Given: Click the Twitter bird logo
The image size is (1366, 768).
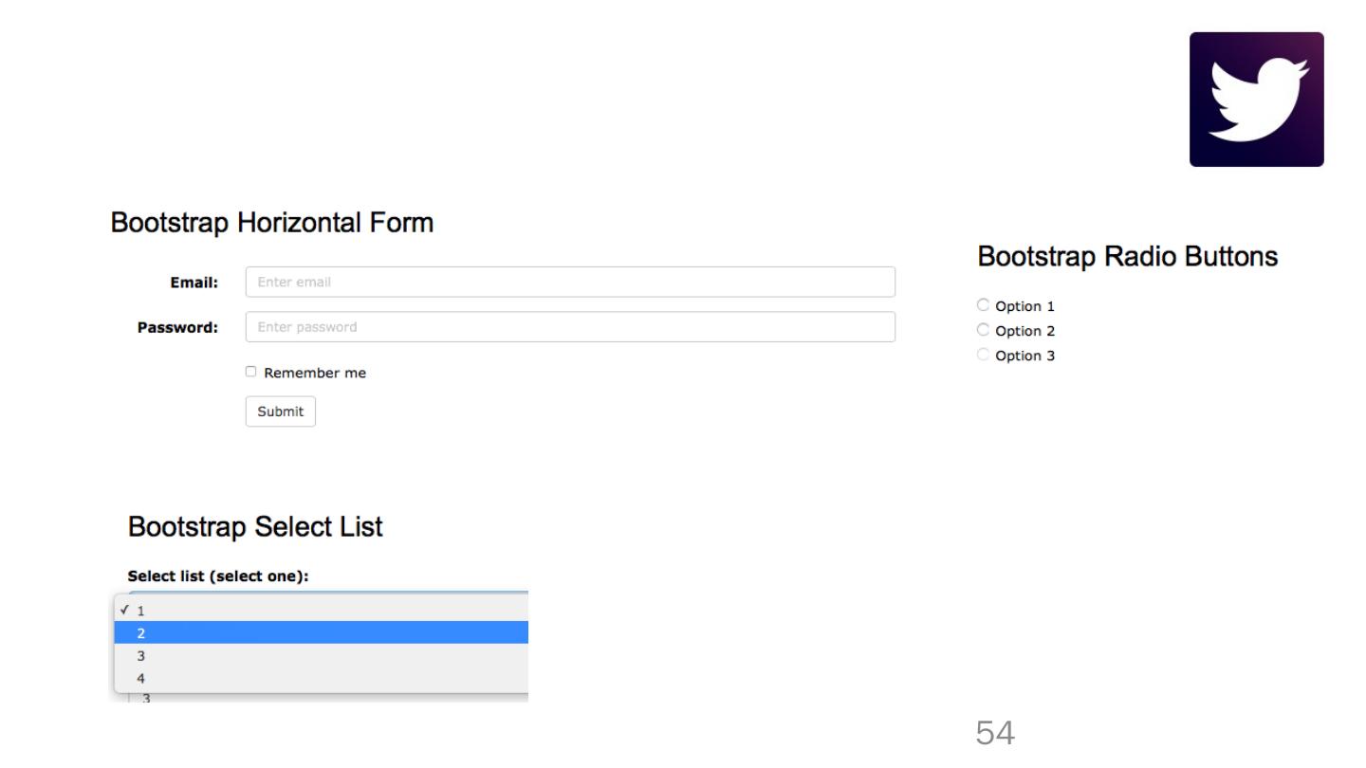Looking at the screenshot, I should 1256,100.
